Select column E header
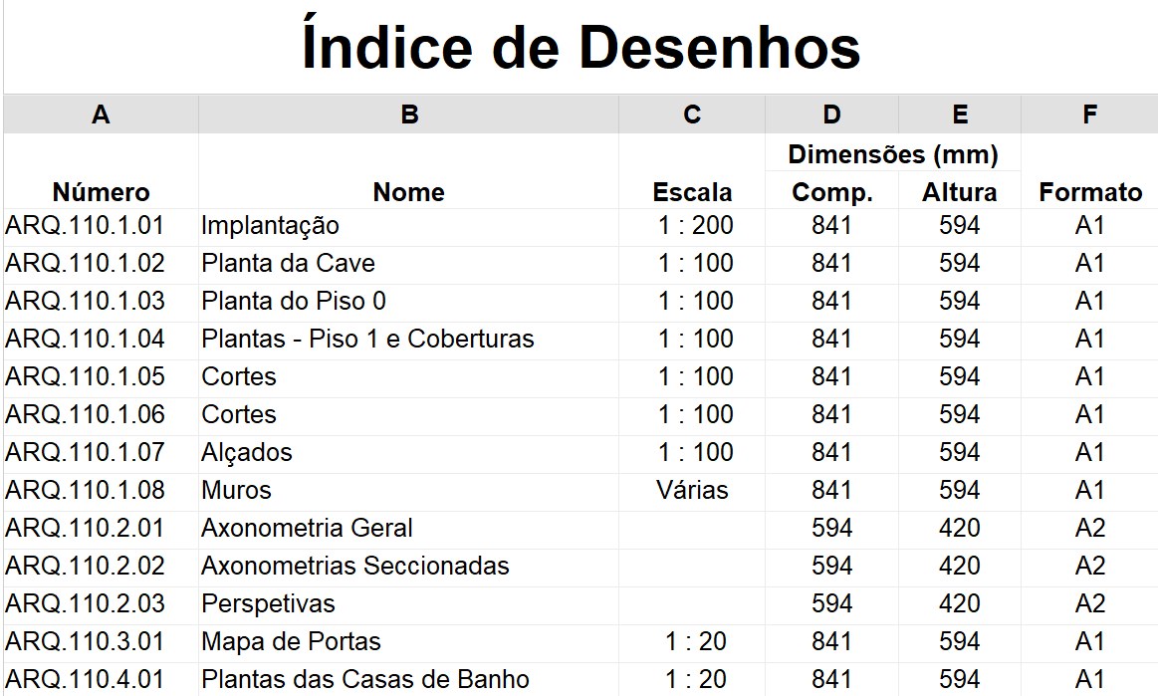 click(x=959, y=115)
